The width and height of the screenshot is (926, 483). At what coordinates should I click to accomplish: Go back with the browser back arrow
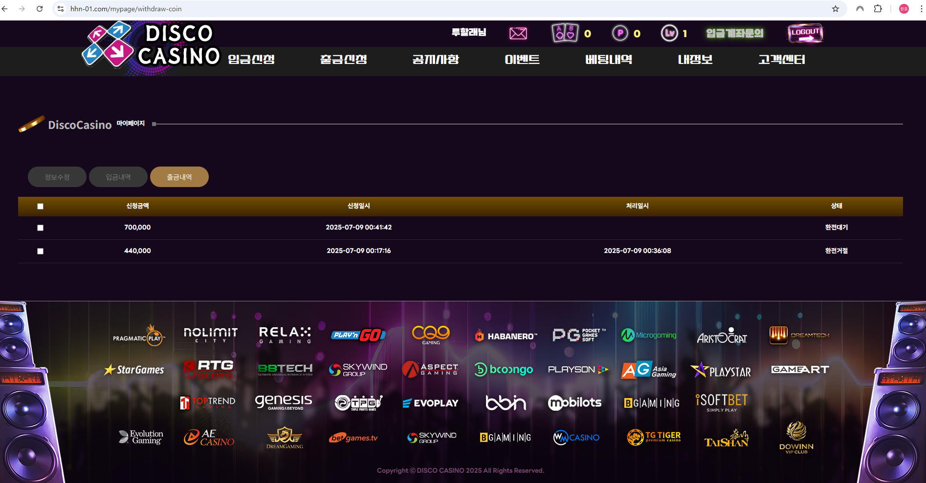pos(5,9)
